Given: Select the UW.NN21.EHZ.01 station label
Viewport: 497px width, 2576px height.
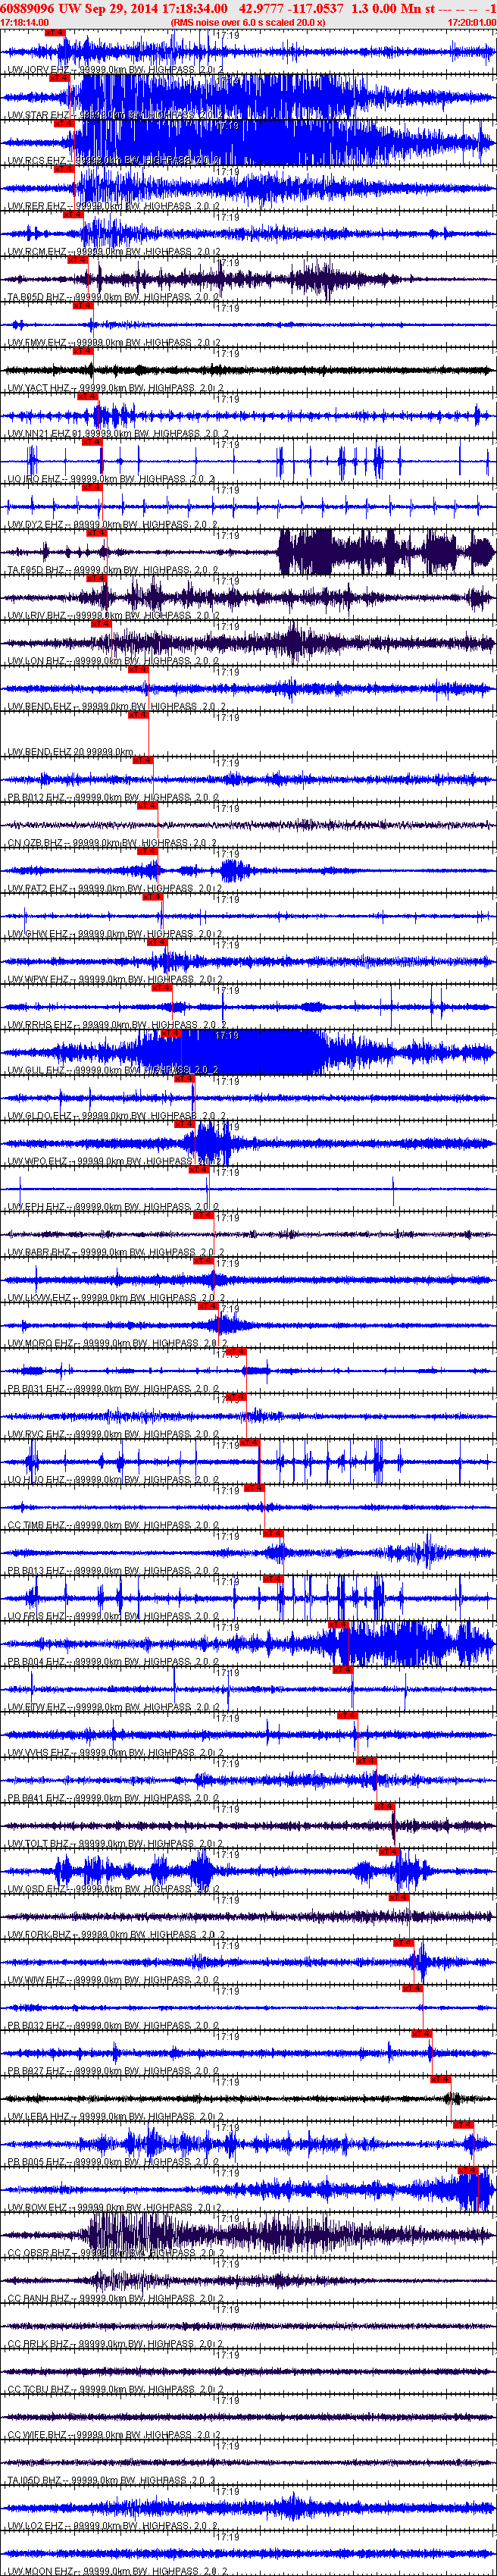Looking at the screenshot, I should [118, 434].
